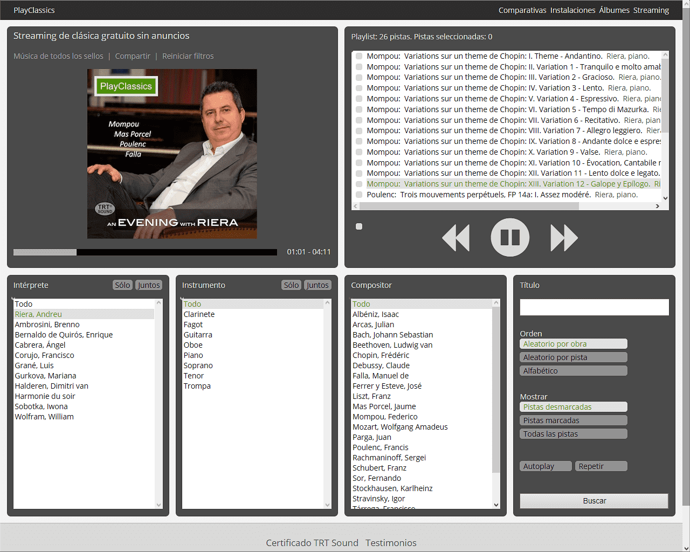Image resolution: width=690 pixels, height=552 pixels.
Task: Click the playlist horizontal scrollbar right arrow
Action: (x=657, y=206)
